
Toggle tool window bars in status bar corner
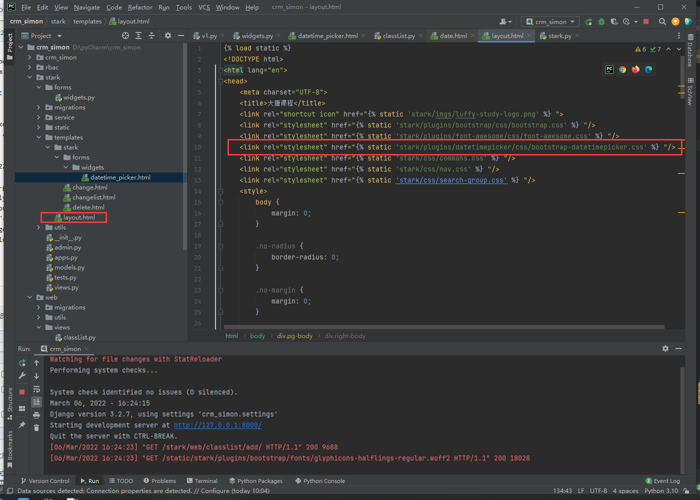click(x=9, y=491)
